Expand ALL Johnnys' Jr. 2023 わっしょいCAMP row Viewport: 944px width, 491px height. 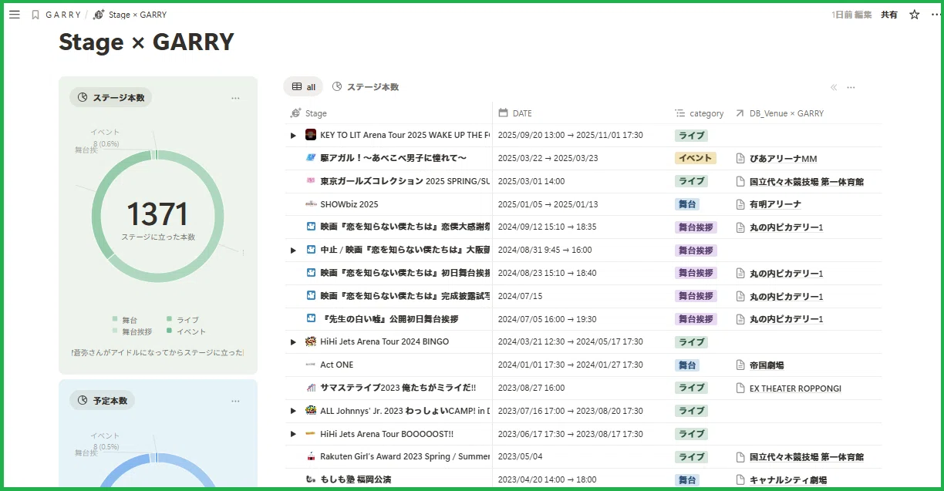[x=293, y=411]
